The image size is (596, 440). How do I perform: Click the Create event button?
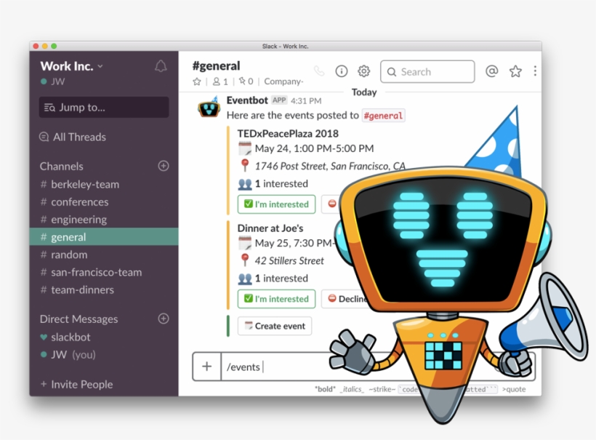point(275,326)
